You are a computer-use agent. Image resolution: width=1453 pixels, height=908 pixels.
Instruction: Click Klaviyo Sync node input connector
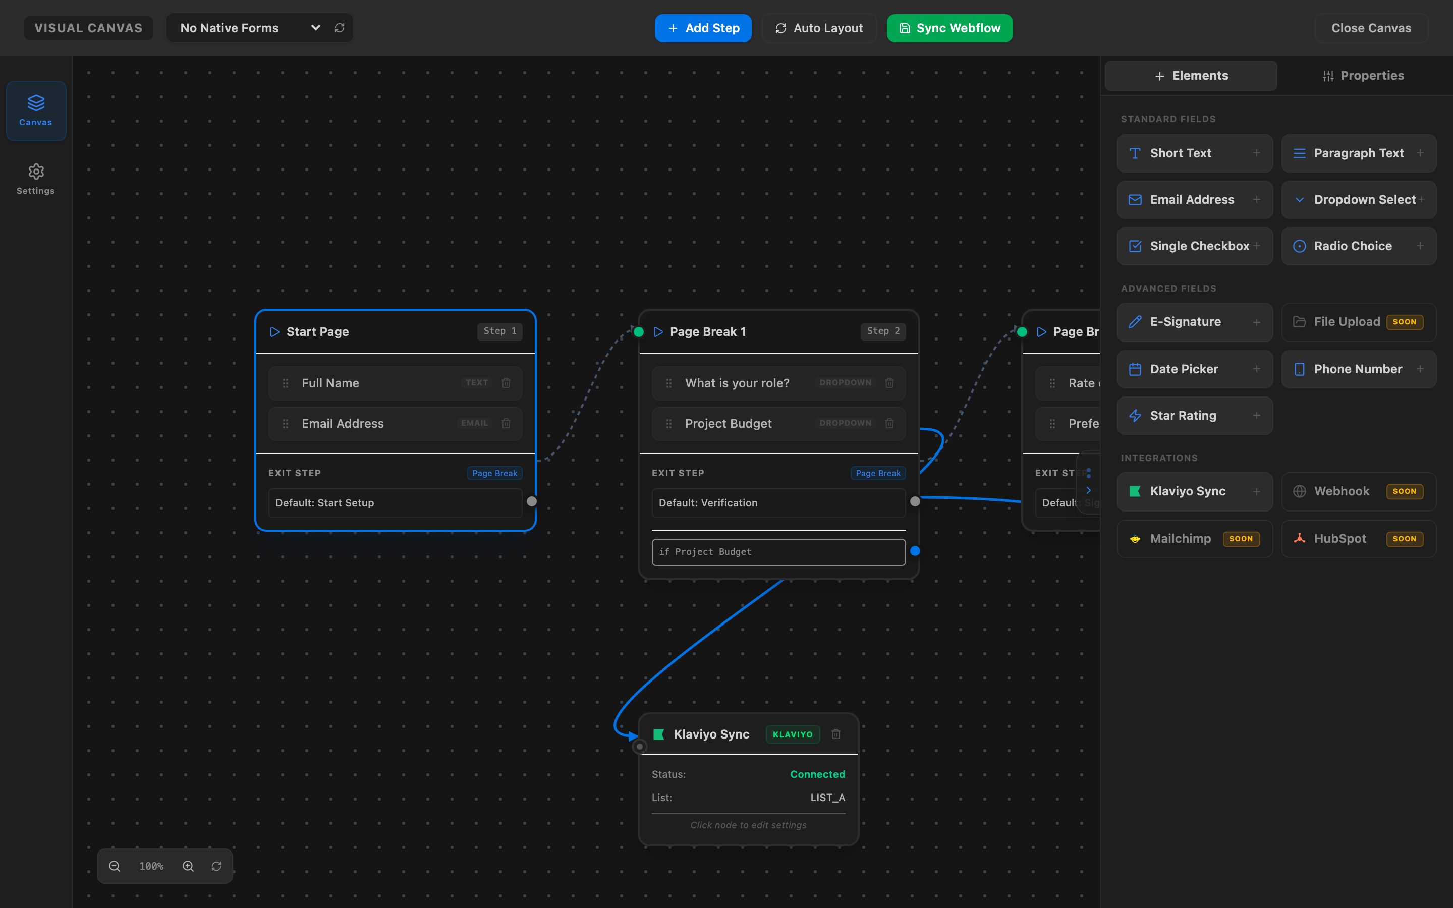[x=639, y=747]
